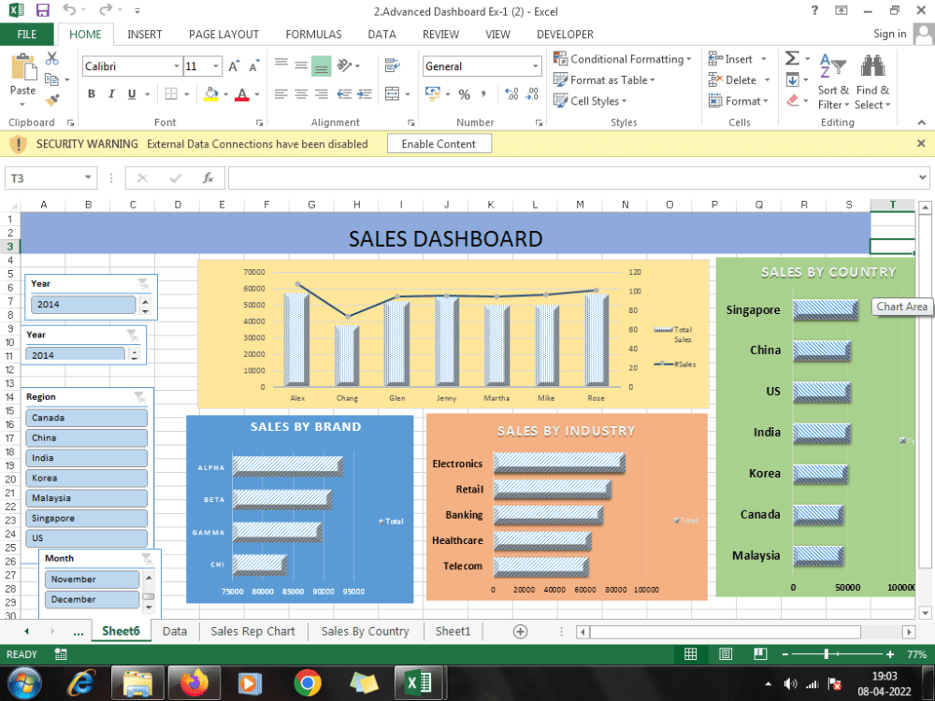The width and height of the screenshot is (935, 701).
Task: Apply bold formatting from the ribbon
Action: (91, 95)
